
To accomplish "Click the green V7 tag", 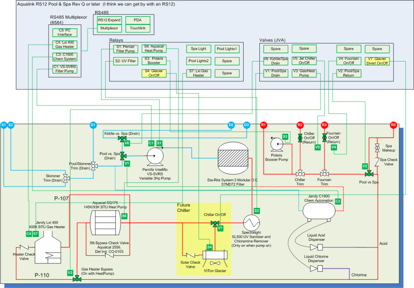I will tap(220, 228).
